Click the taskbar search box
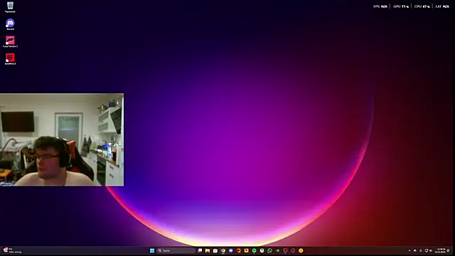The image size is (455, 256). point(176,250)
